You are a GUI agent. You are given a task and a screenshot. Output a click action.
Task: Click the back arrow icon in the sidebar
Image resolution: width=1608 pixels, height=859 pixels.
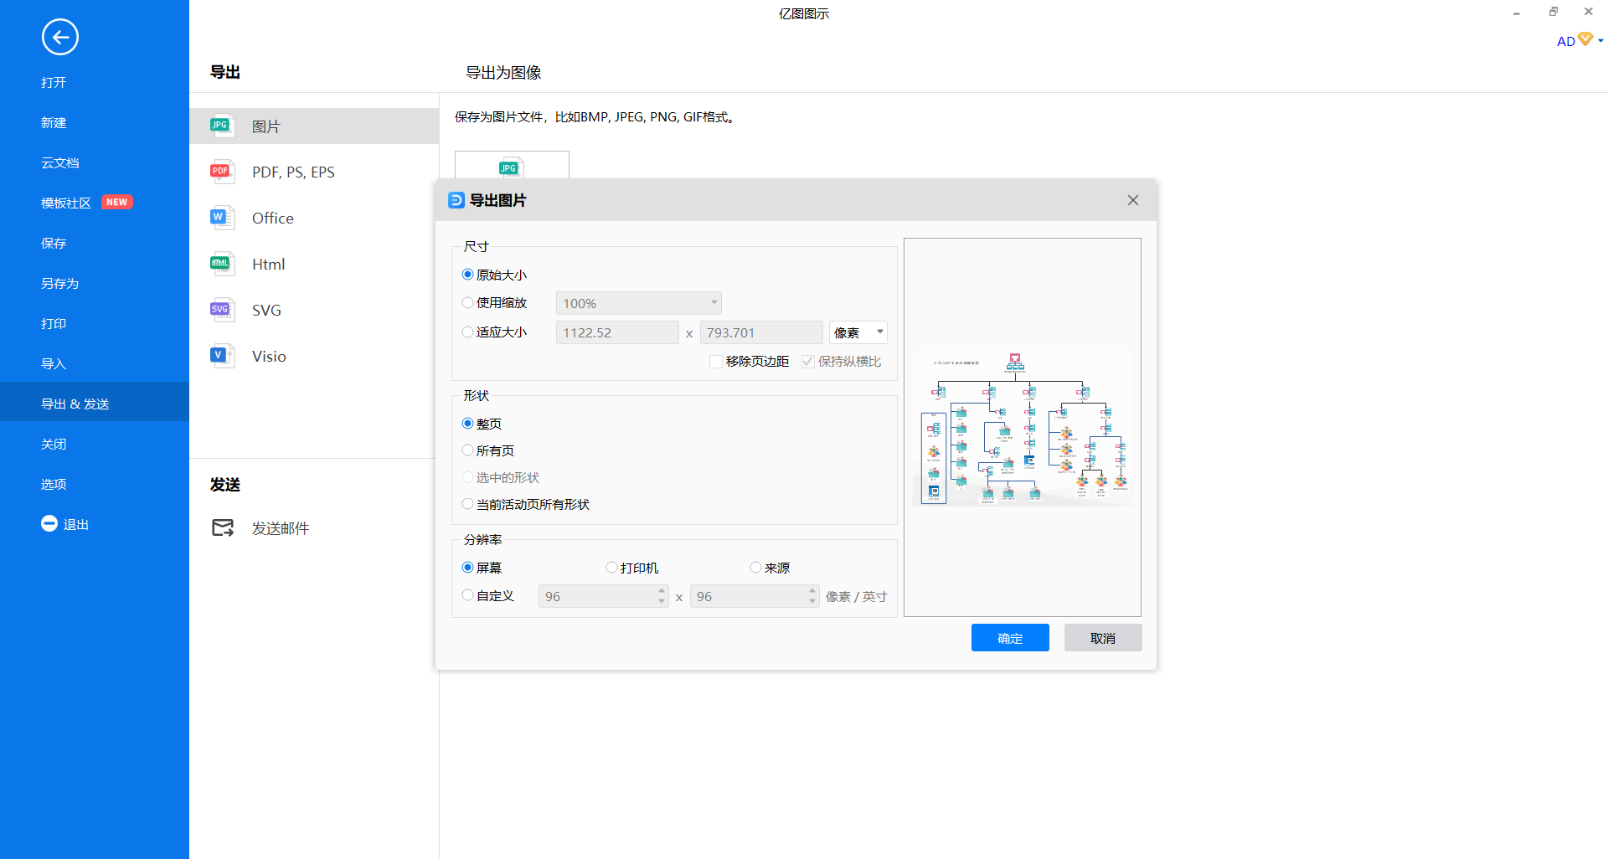[x=60, y=37]
